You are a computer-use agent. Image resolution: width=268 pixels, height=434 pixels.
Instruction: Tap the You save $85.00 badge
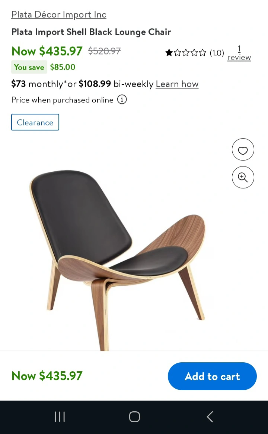coord(43,67)
